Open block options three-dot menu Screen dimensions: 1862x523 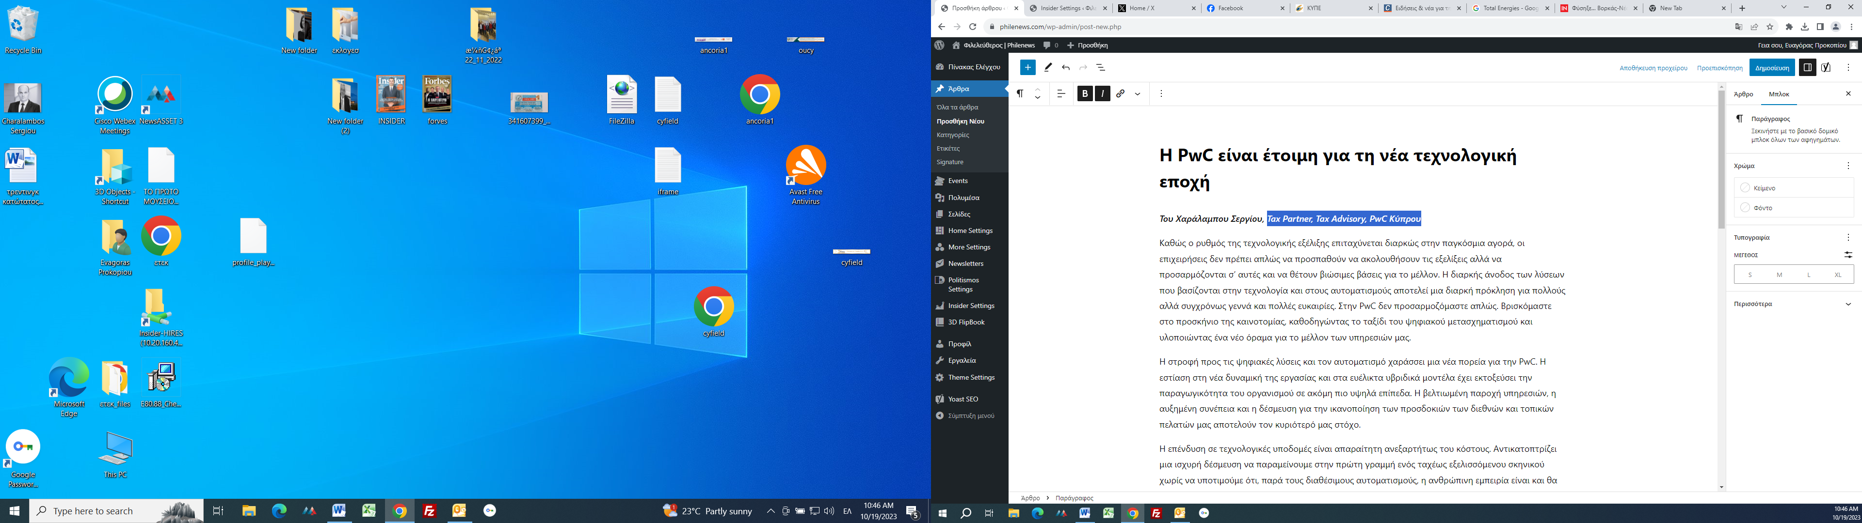point(1161,93)
